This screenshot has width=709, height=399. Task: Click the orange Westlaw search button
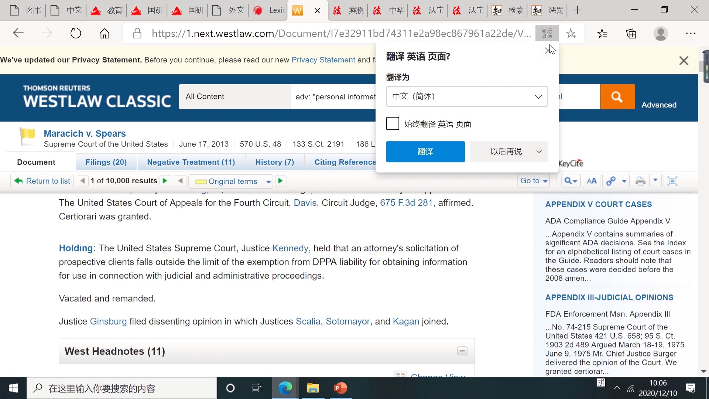pos(617,97)
